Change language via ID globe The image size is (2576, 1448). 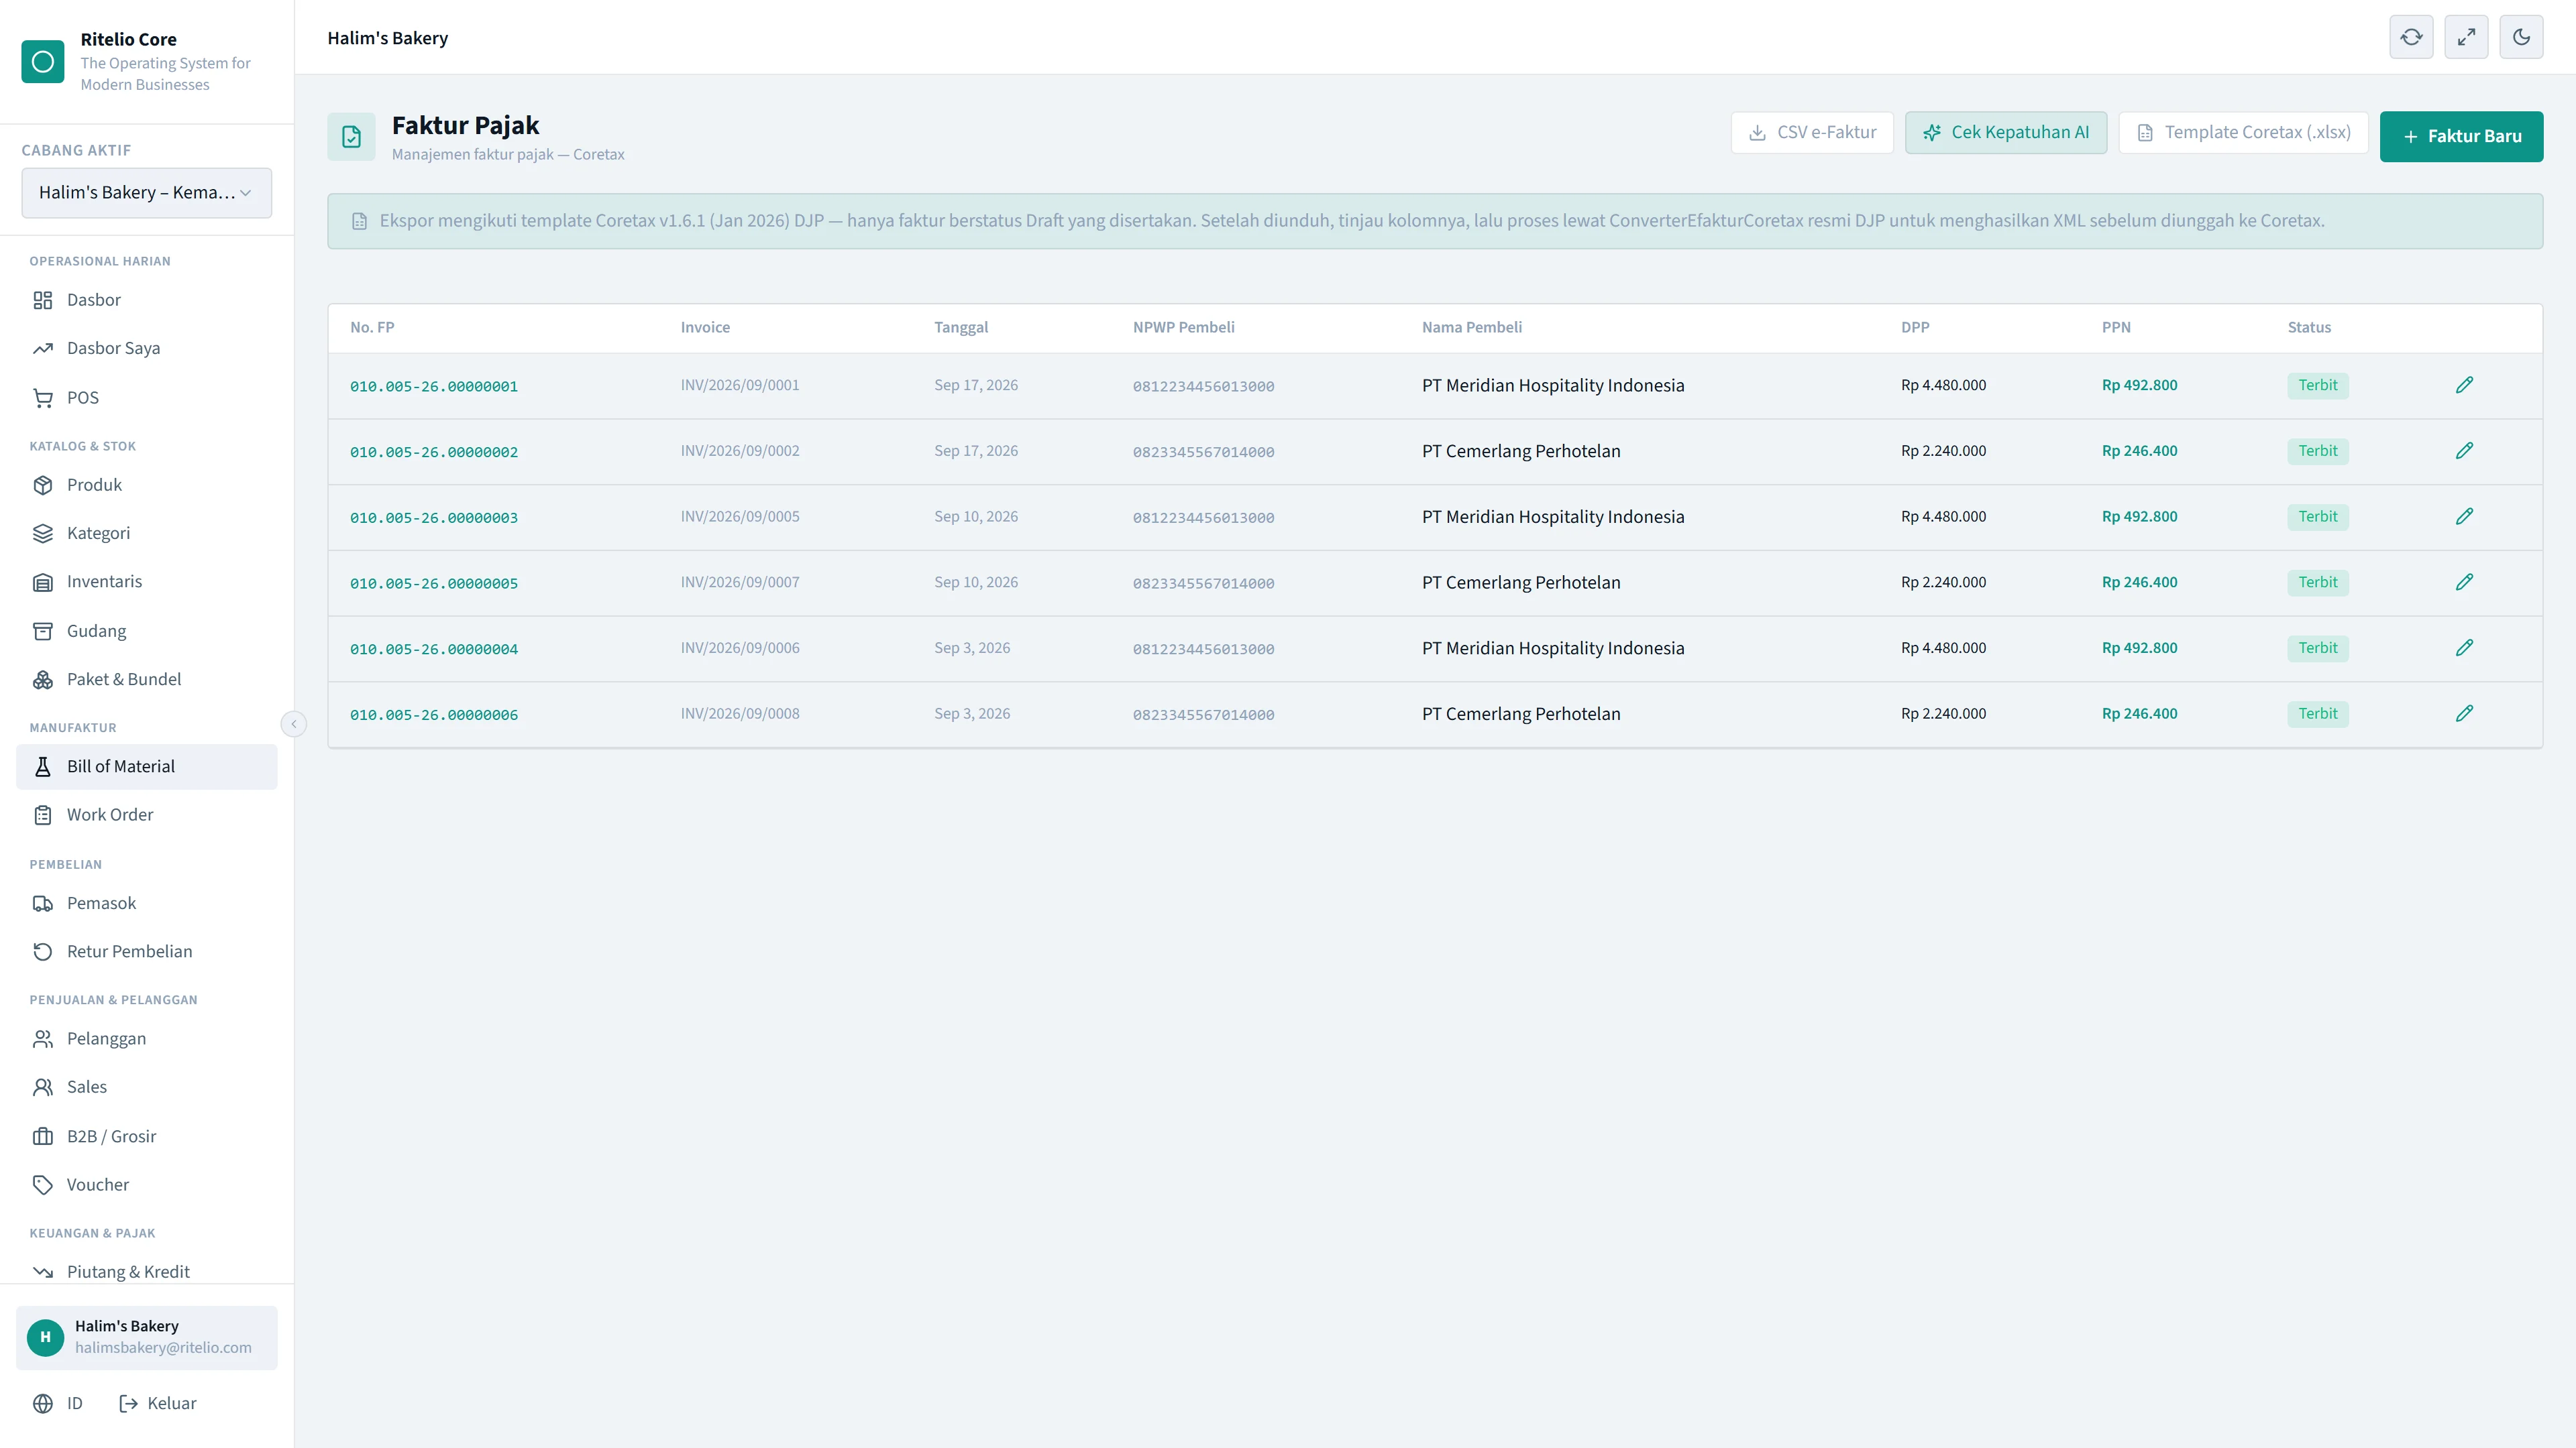[58, 1404]
